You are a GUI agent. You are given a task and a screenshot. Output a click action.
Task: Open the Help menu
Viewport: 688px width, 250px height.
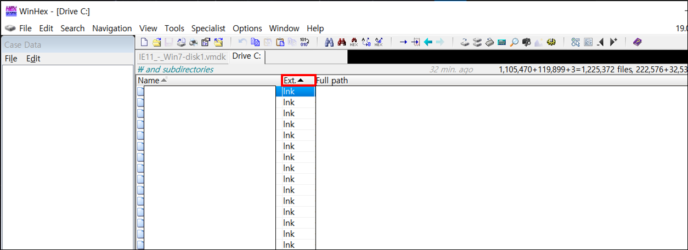pos(315,28)
